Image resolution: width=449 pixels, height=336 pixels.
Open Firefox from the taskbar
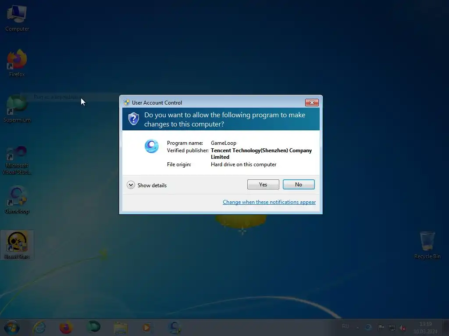point(66,327)
